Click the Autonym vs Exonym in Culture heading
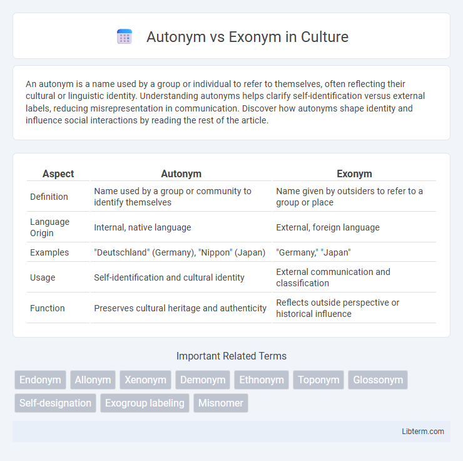Screen dimensions: 463x461 pos(247,37)
